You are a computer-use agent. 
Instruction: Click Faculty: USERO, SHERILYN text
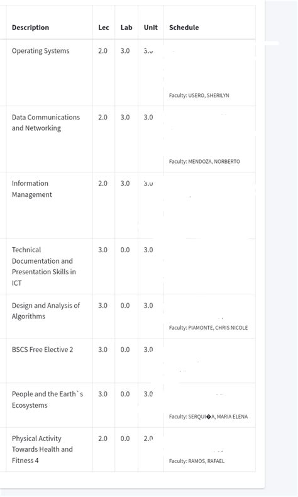click(x=199, y=96)
